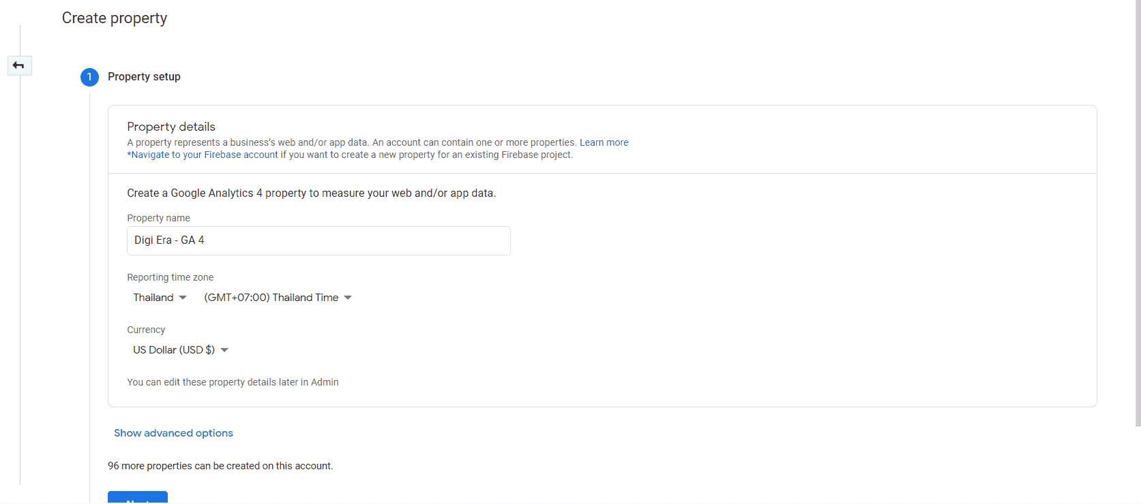Open the Learn more link
The image size is (1141, 504).
(x=604, y=142)
